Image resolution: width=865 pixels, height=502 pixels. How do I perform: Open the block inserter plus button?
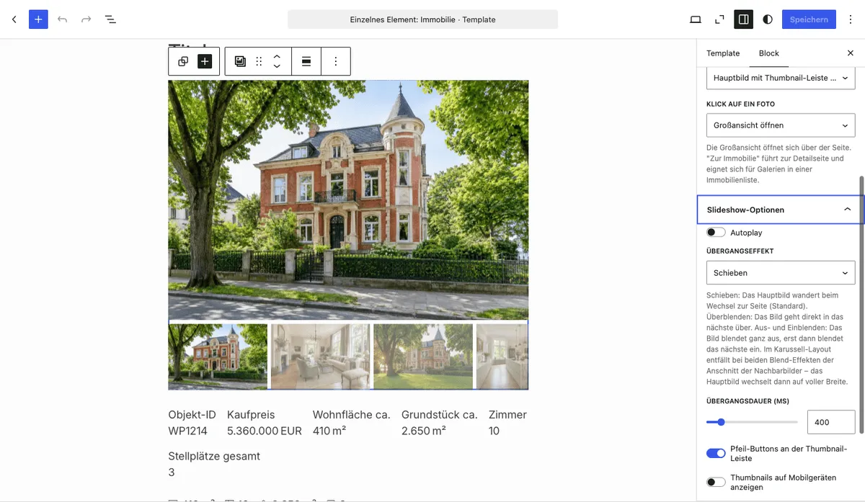tap(38, 19)
